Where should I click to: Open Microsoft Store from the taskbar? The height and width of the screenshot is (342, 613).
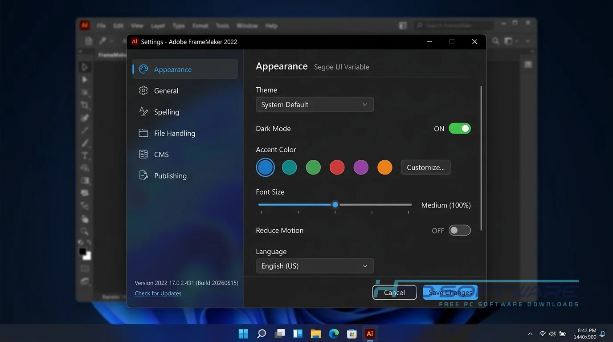352,334
